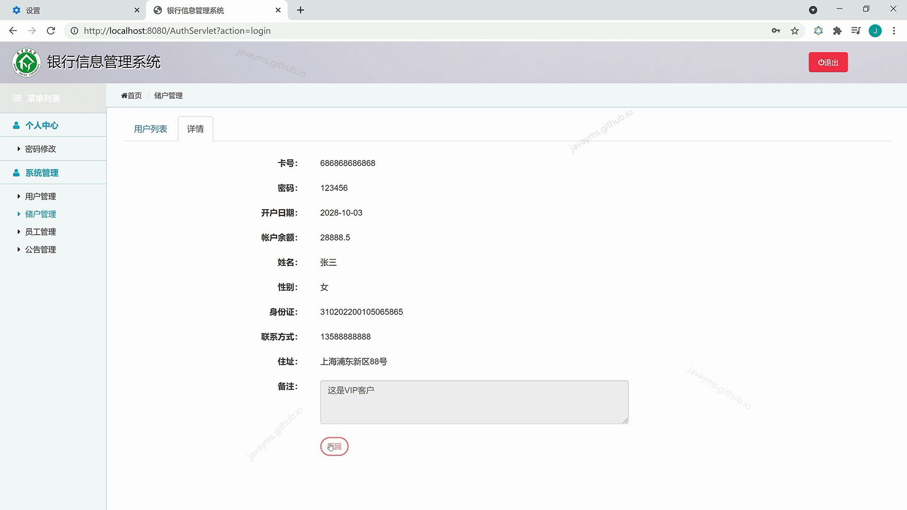Select the 个人中心 person icon
Screen dimensions: 907x510
pyautogui.click(x=16, y=125)
